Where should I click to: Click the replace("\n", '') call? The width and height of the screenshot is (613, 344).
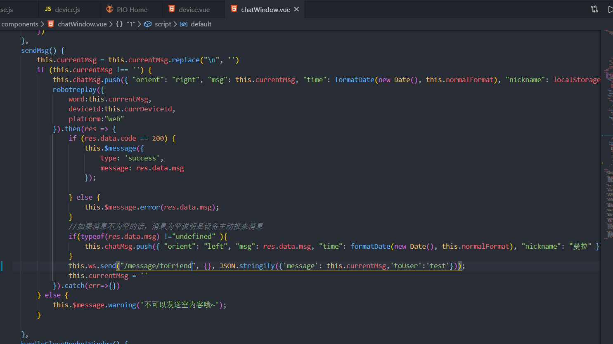tap(206, 60)
